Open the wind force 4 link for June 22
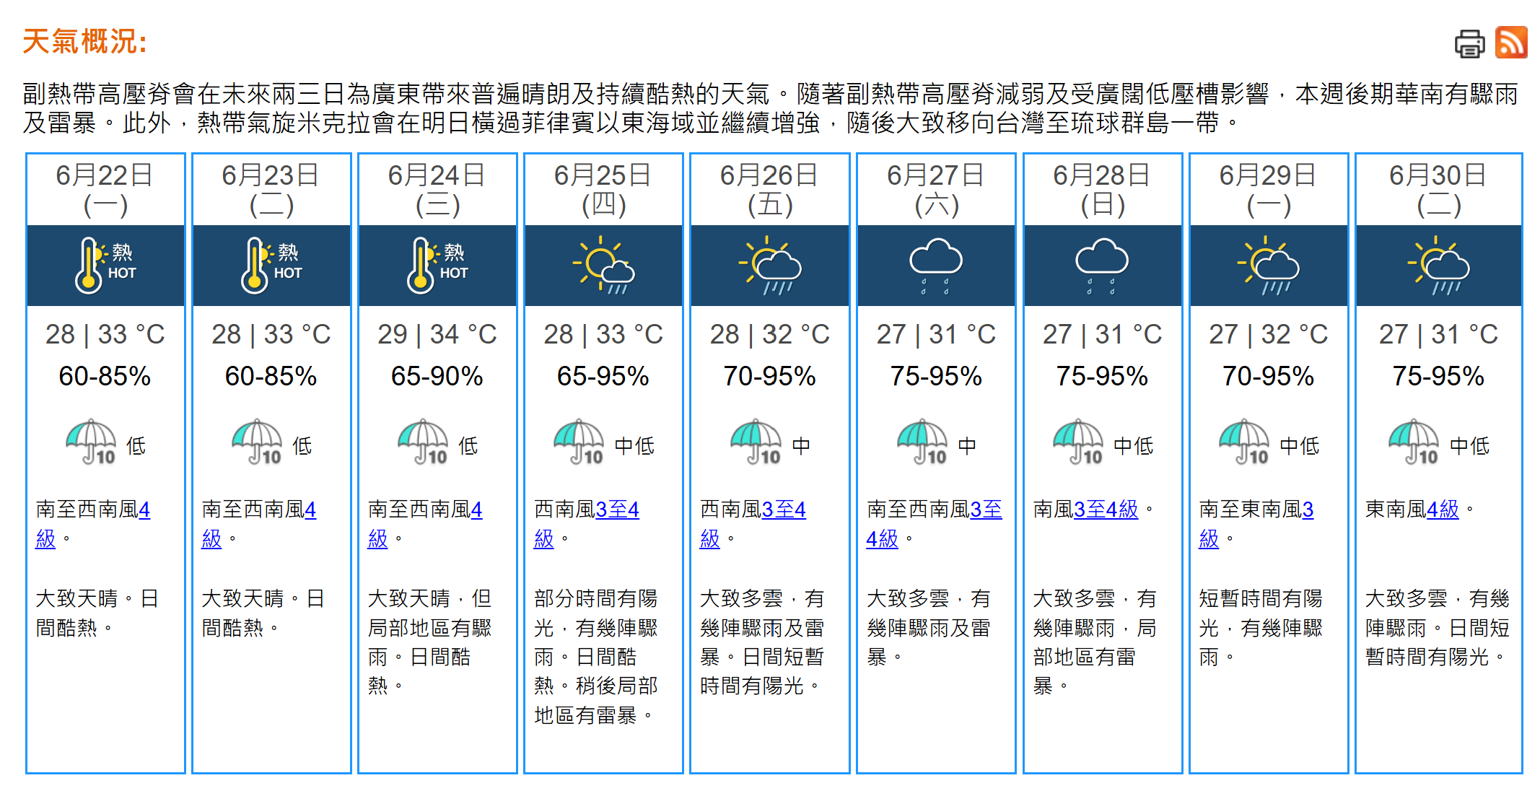 pyautogui.click(x=93, y=524)
